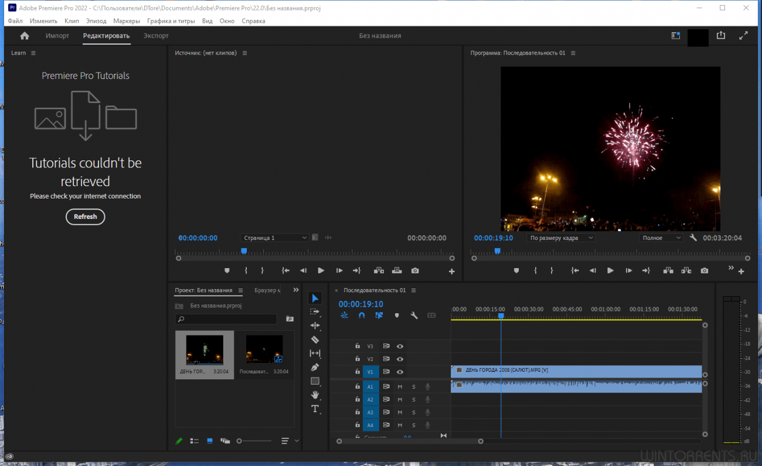Solo audio track A2
The width and height of the screenshot is (762, 466).
pyautogui.click(x=413, y=399)
